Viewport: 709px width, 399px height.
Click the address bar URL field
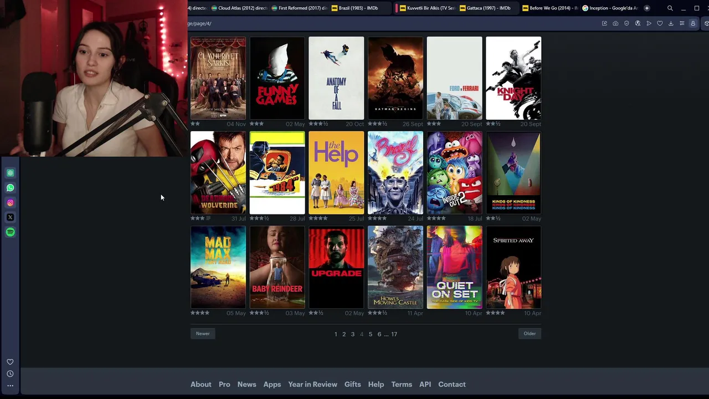pos(388,23)
